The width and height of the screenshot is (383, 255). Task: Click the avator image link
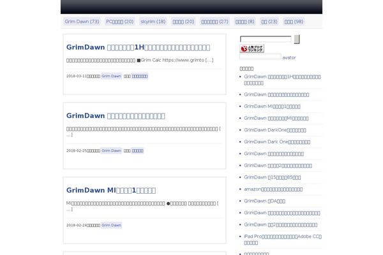[x=267, y=57]
